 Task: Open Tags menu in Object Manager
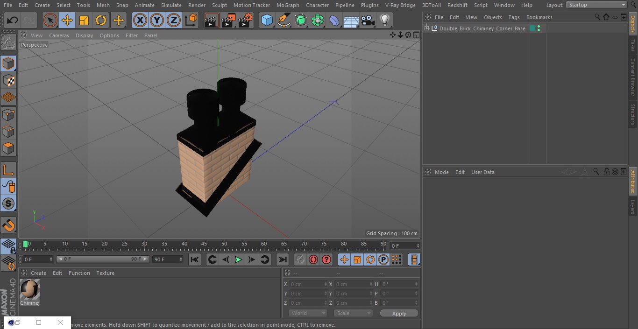click(514, 17)
